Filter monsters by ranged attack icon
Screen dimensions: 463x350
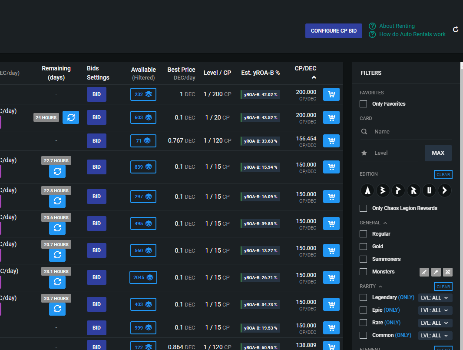448,272
